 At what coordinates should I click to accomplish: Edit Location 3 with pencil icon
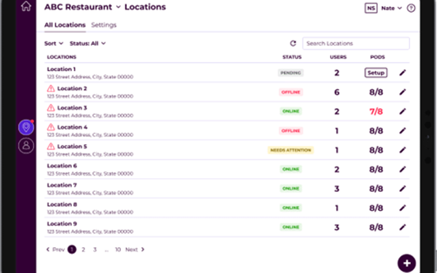click(x=402, y=111)
